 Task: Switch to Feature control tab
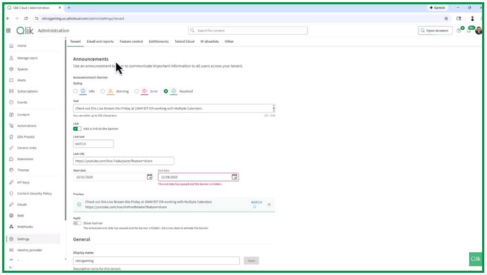tap(131, 42)
